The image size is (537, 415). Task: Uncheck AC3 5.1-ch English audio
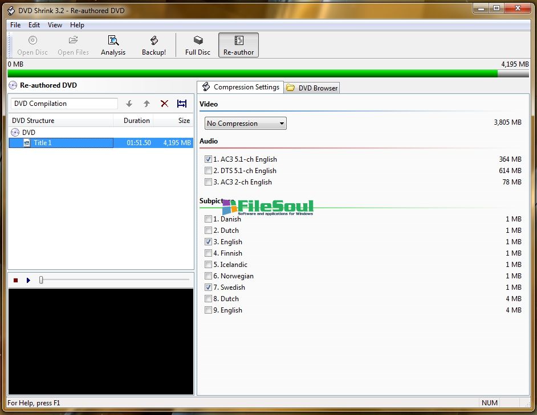point(208,159)
